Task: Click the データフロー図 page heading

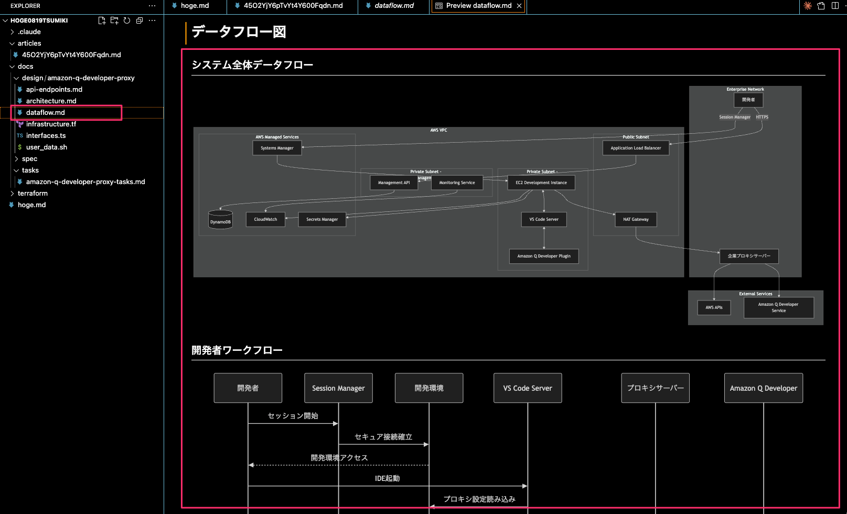Action: click(x=239, y=32)
